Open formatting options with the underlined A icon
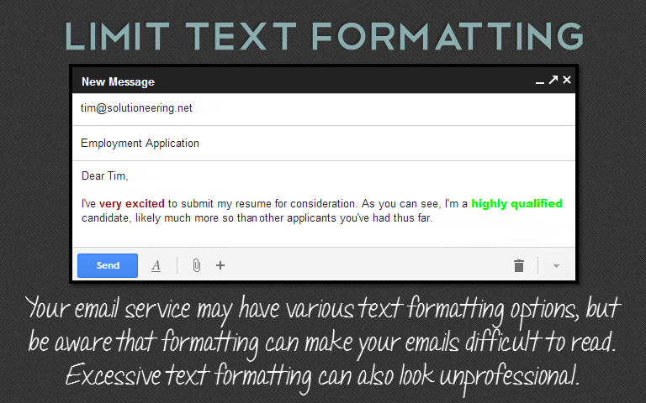The width and height of the screenshot is (646, 403). [x=156, y=265]
